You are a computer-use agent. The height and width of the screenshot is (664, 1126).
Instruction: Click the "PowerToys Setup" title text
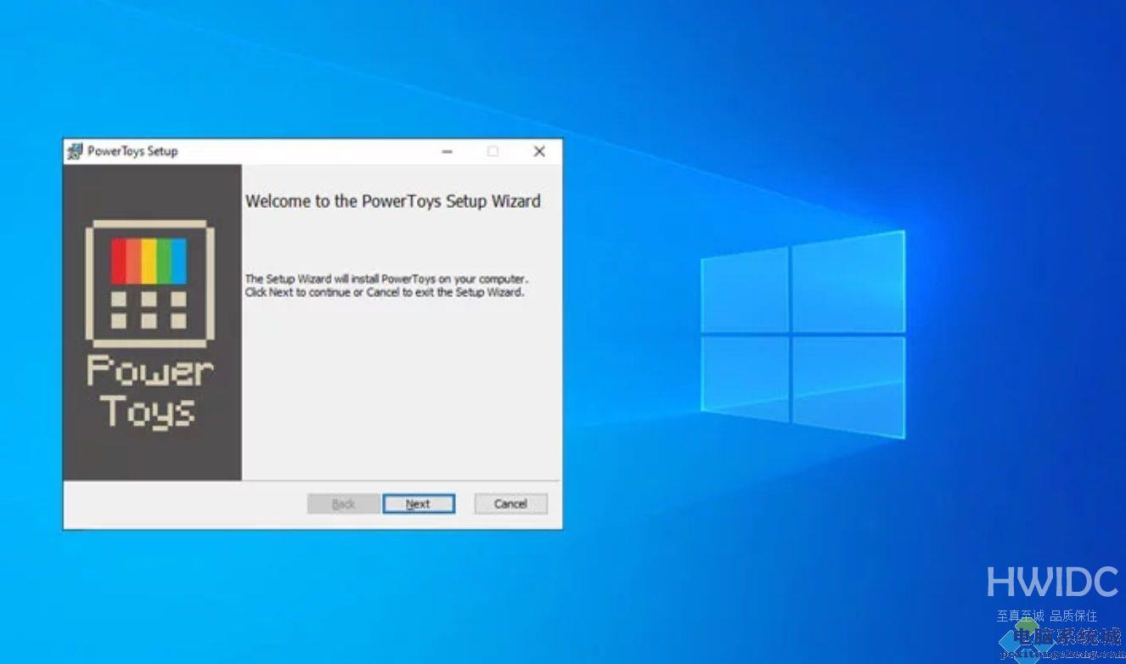132,151
